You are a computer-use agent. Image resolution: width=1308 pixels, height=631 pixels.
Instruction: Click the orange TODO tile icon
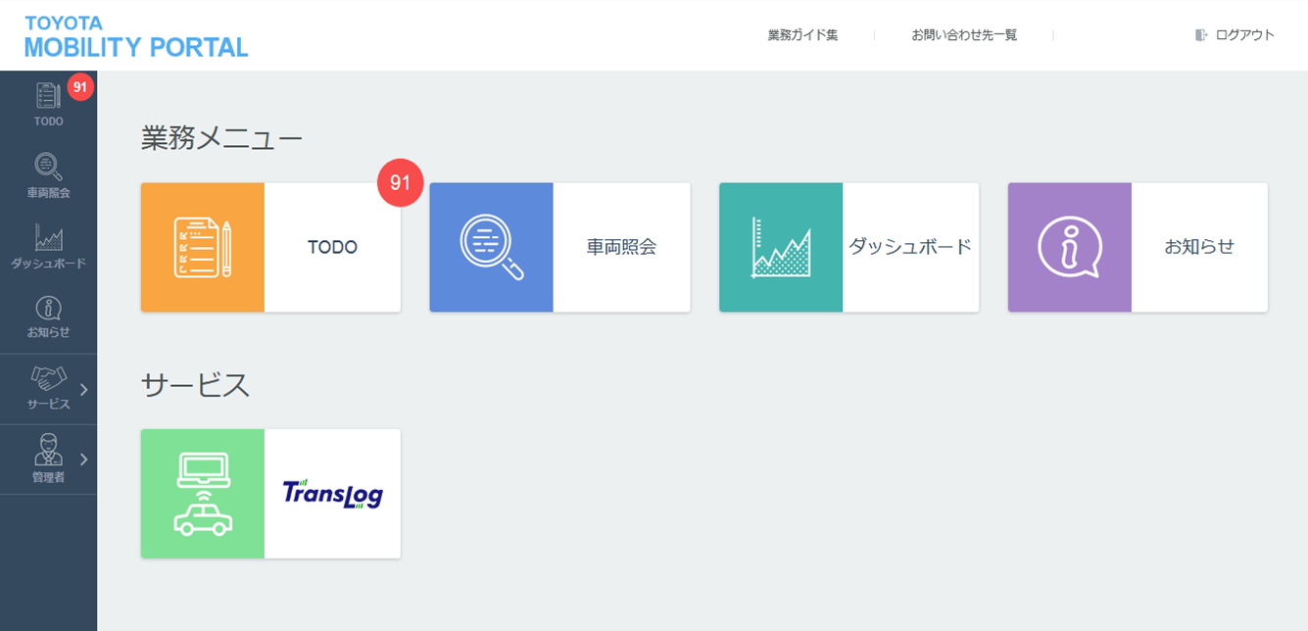click(203, 248)
